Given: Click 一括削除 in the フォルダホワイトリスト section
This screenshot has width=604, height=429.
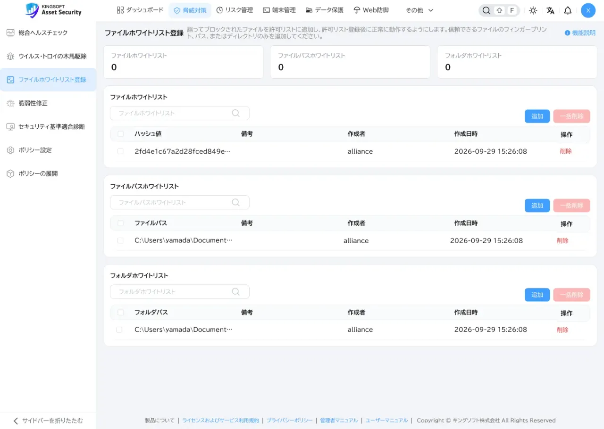Looking at the screenshot, I should [571, 295].
